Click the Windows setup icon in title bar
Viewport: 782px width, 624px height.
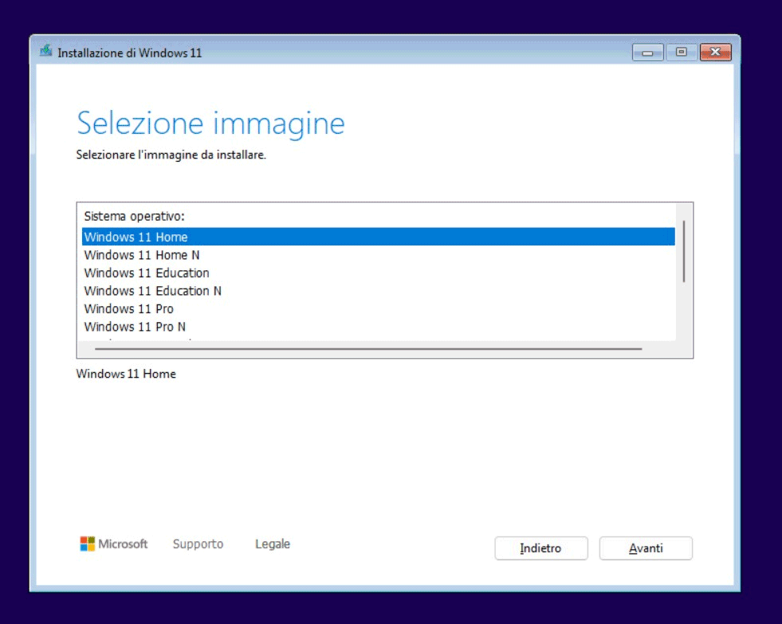[x=47, y=53]
